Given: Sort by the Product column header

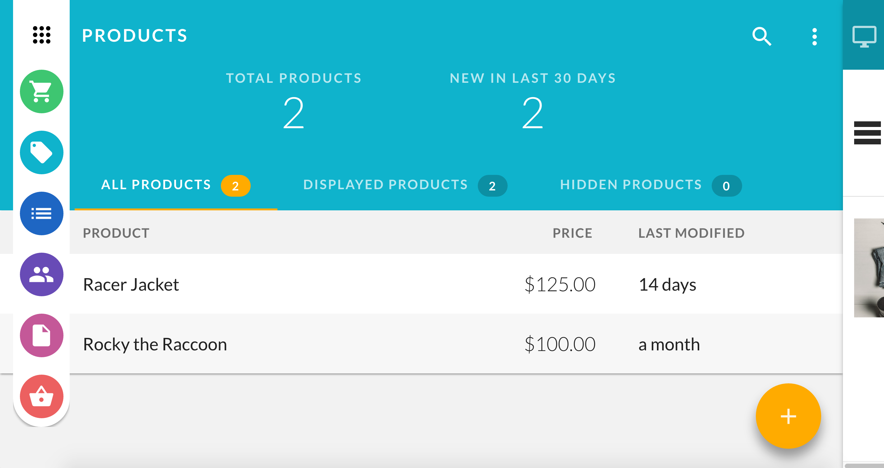Looking at the screenshot, I should point(116,233).
